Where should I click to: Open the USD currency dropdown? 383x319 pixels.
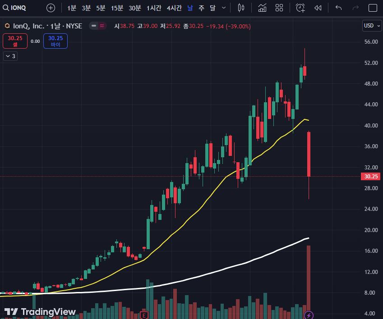372,26
